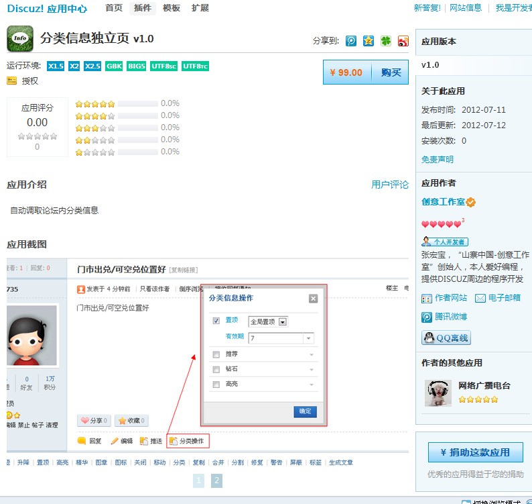Open the 新答复! link

click(427, 8)
